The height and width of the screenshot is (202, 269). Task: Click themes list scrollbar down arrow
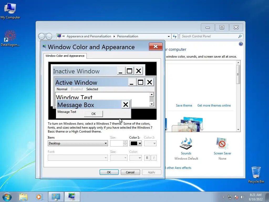238,130
